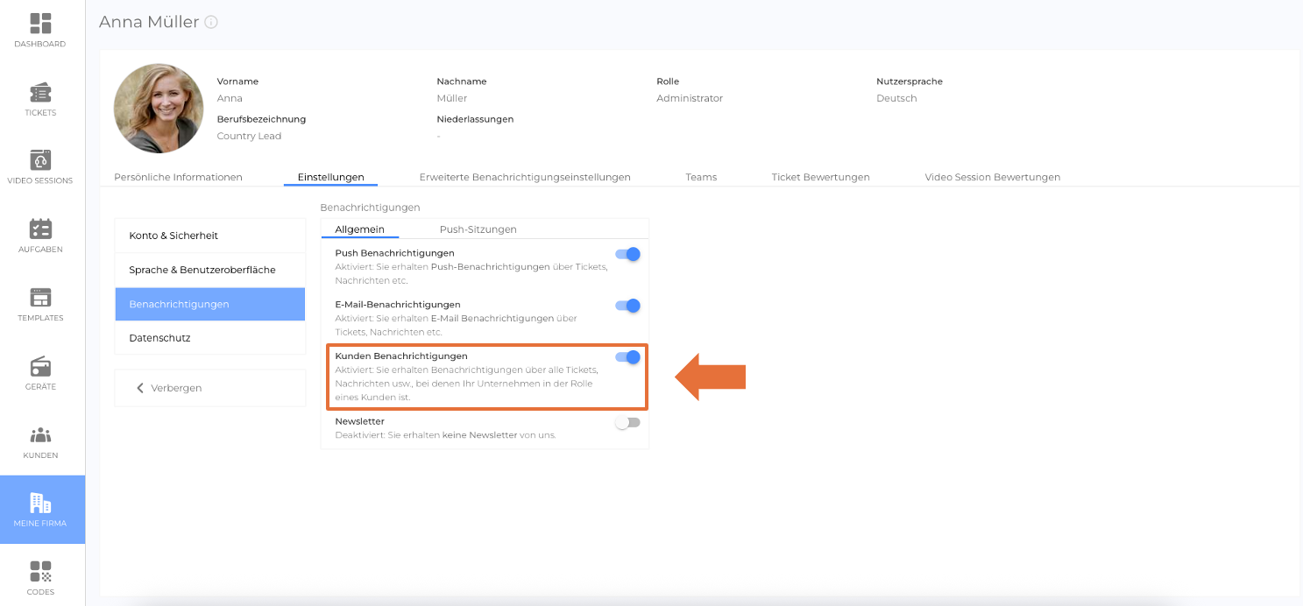Open Video Sessions headset icon
Viewport: 1303px width, 606px height.
click(x=41, y=161)
